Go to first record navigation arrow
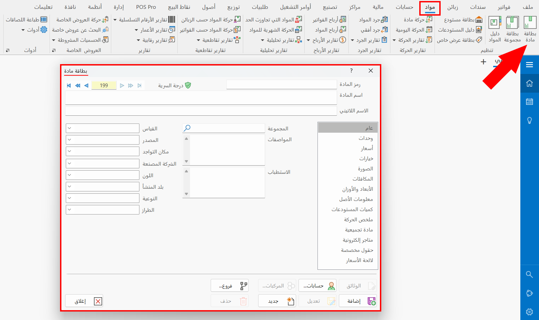Image resolution: width=539 pixels, height=320 pixels. click(69, 86)
